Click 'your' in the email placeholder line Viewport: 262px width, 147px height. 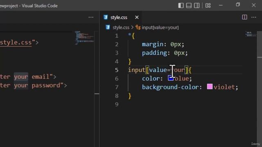coord(21,77)
